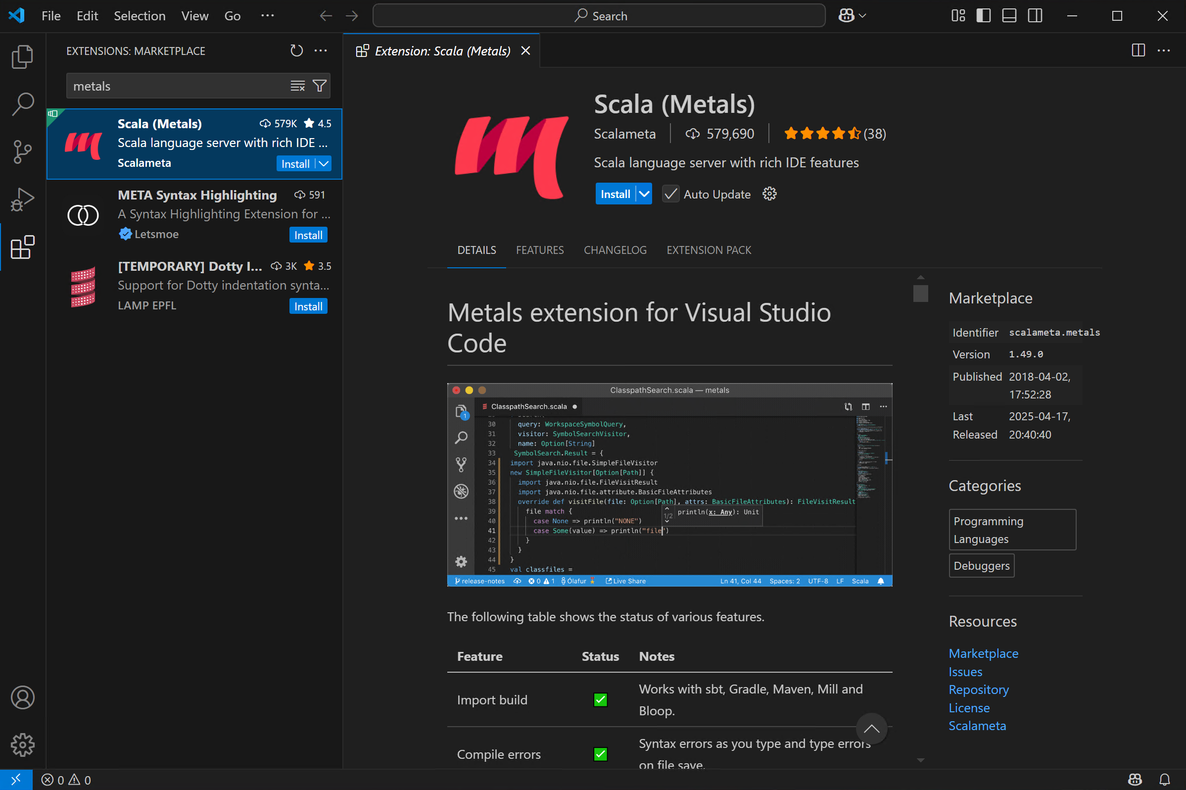The width and height of the screenshot is (1186, 790).
Task: Open the Accounts menu icon
Action: click(x=23, y=697)
